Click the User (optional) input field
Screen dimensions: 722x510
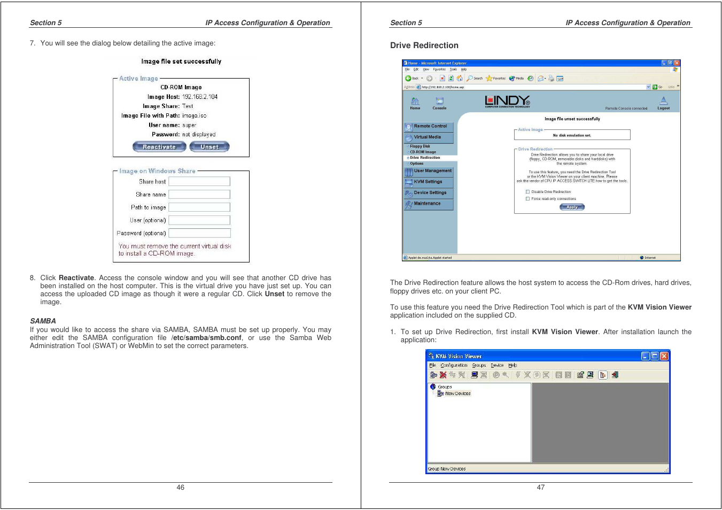click(x=199, y=220)
